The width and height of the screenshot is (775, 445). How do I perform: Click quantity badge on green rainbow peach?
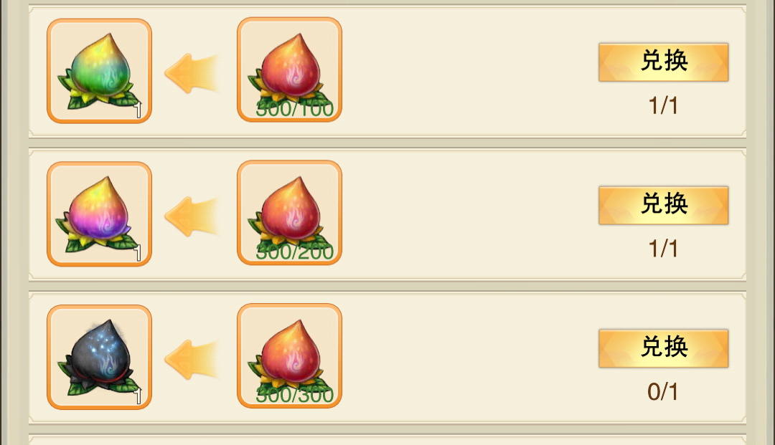tap(138, 110)
